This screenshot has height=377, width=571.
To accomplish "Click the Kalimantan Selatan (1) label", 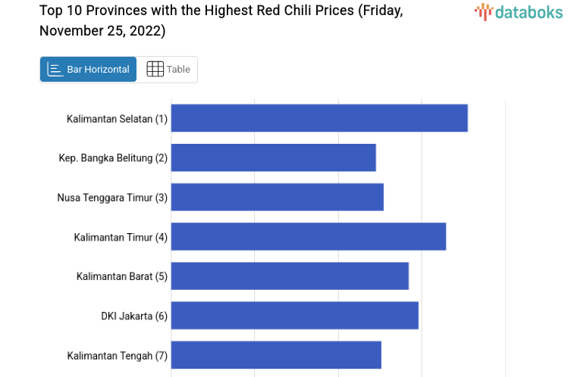I will 117,119.
